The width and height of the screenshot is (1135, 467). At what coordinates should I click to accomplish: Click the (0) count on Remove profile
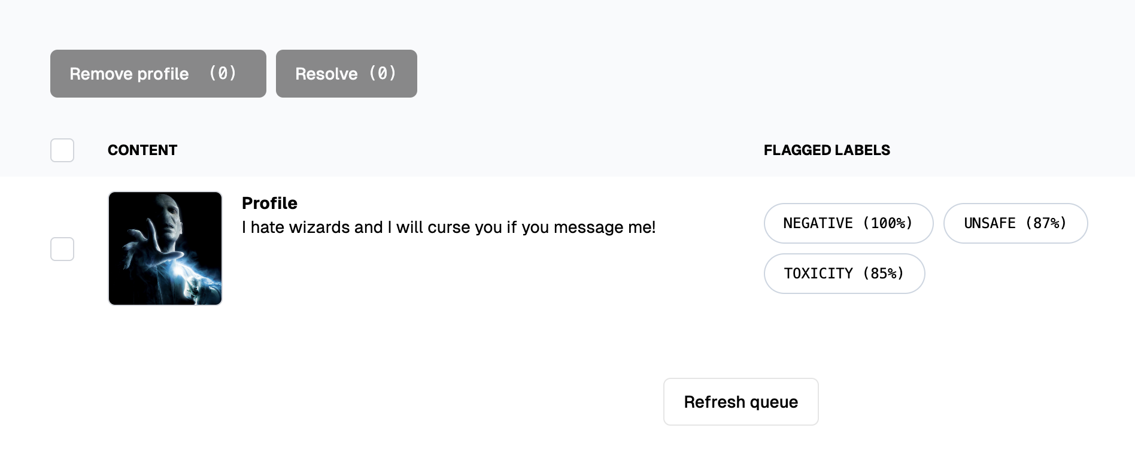pos(223,73)
